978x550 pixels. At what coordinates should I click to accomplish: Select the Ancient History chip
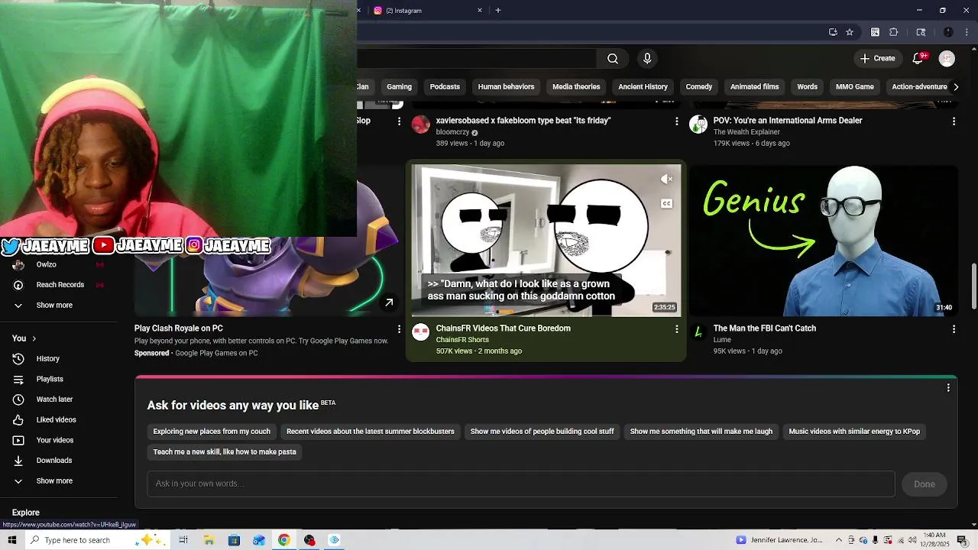coord(643,87)
